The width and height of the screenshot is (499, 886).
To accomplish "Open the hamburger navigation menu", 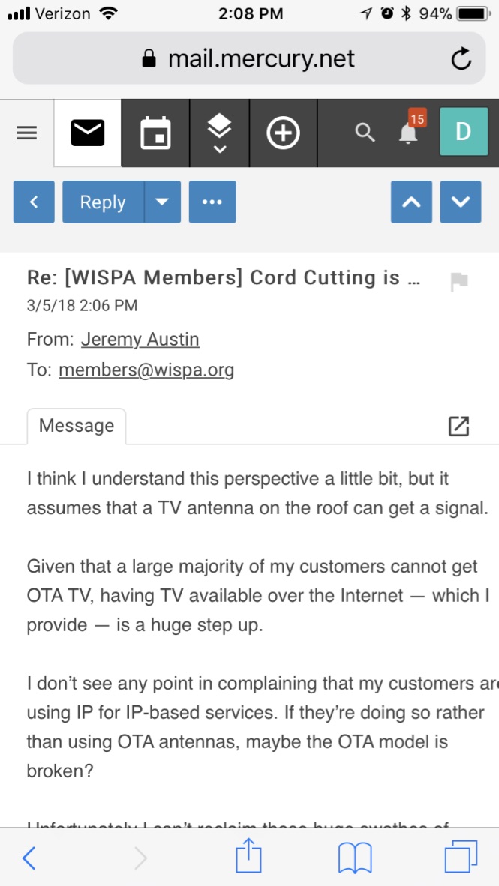I will point(26,133).
